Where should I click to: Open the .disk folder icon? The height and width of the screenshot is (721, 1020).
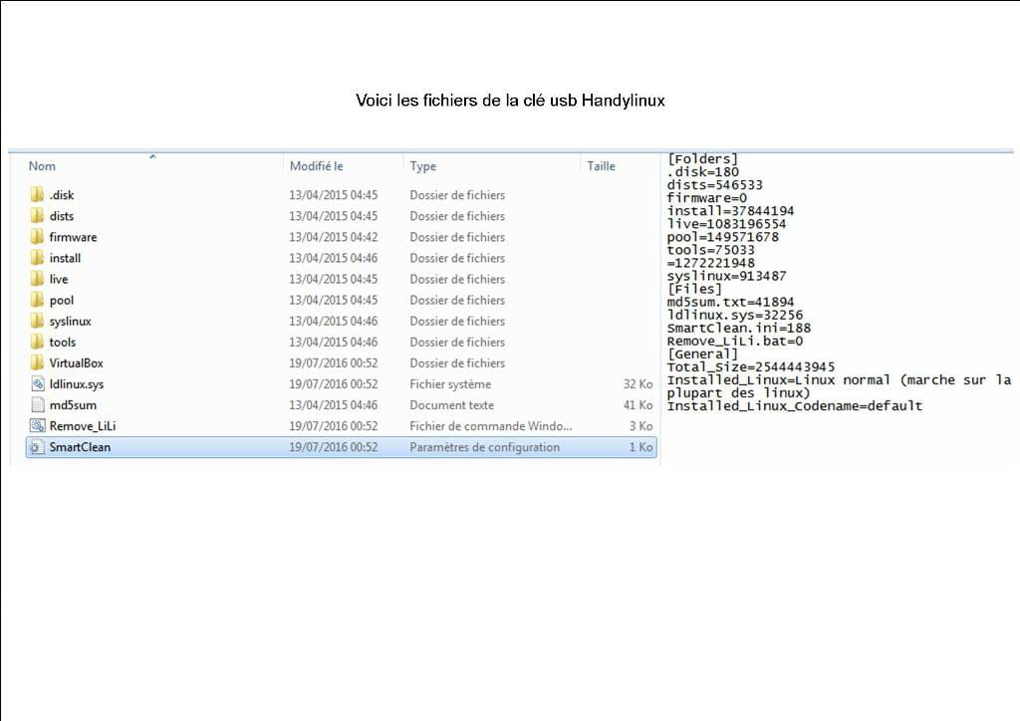click(x=37, y=194)
